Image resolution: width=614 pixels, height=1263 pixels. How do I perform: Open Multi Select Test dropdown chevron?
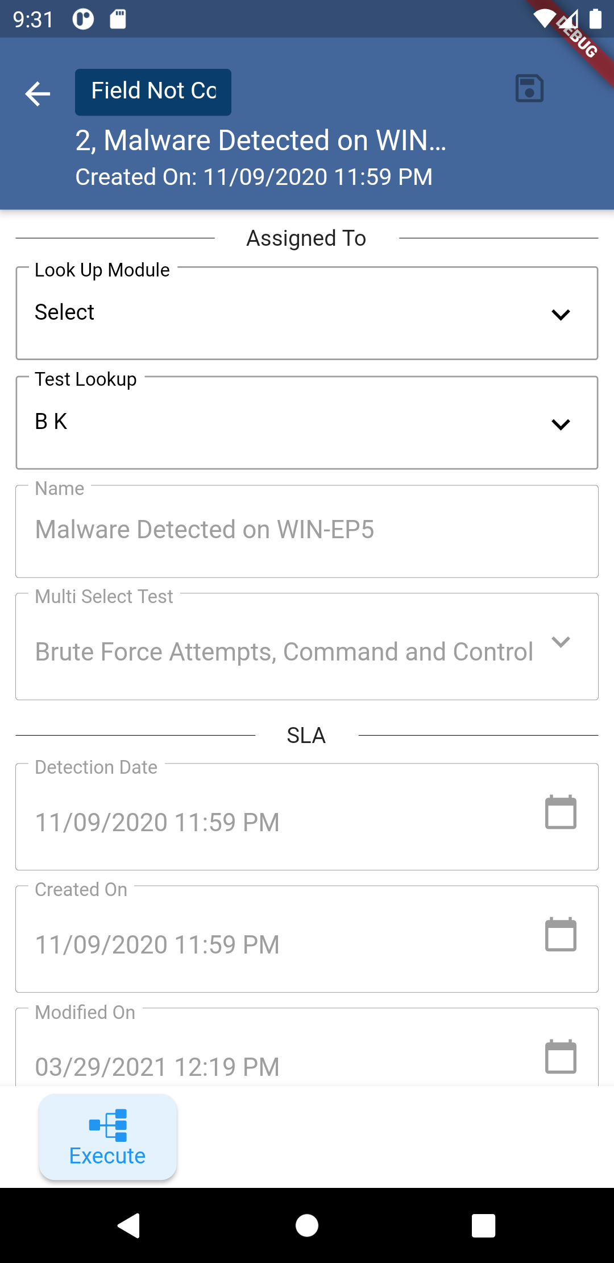tap(561, 642)
